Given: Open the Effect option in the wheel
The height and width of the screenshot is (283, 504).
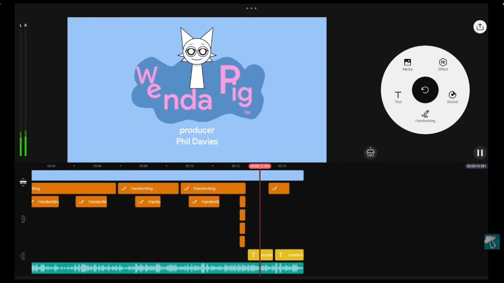Looking at the screenshot, I should pyautogui.click(x=443, y=65).
